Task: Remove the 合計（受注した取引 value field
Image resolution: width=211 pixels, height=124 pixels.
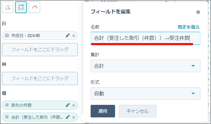Action: 74,117
